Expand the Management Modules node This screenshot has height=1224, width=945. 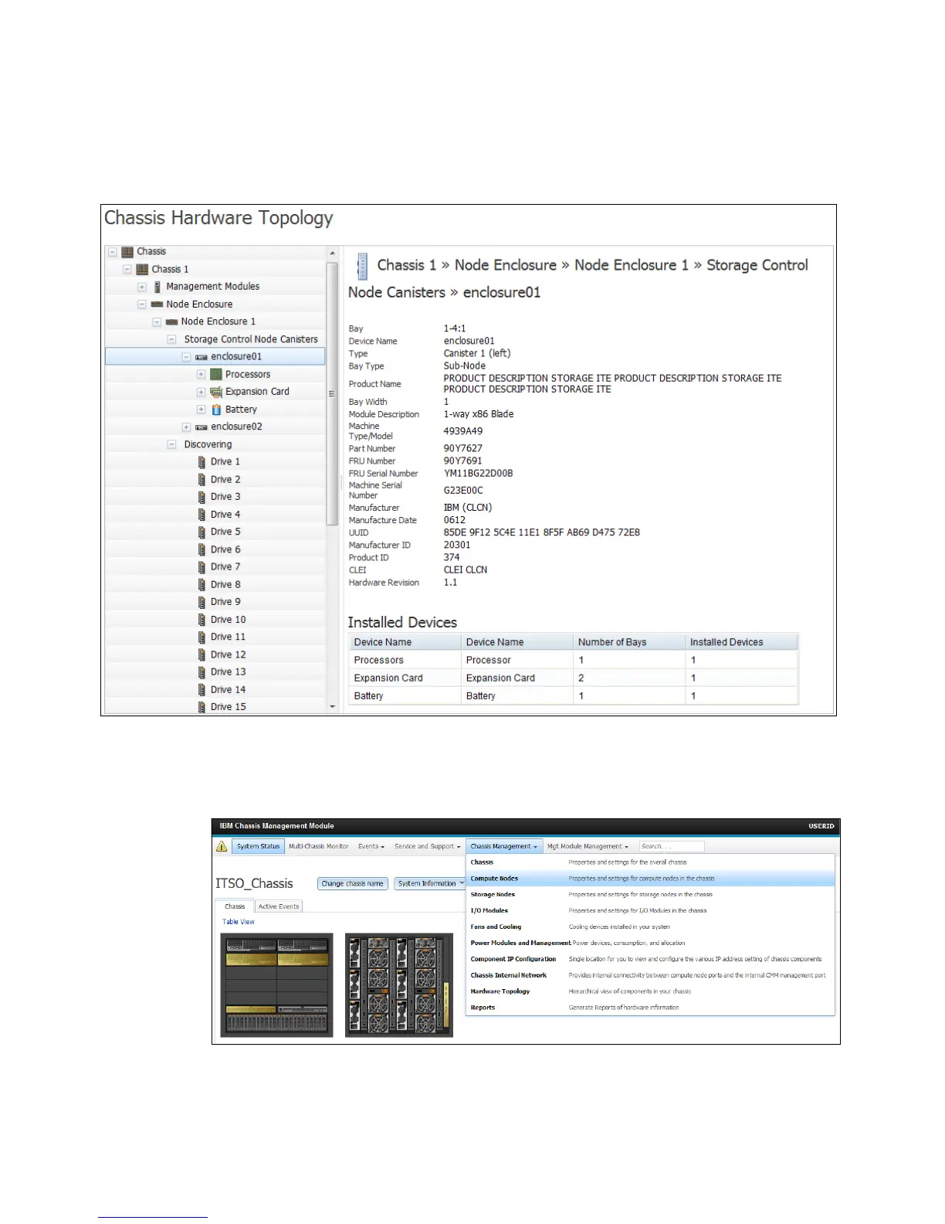(142, 287)
